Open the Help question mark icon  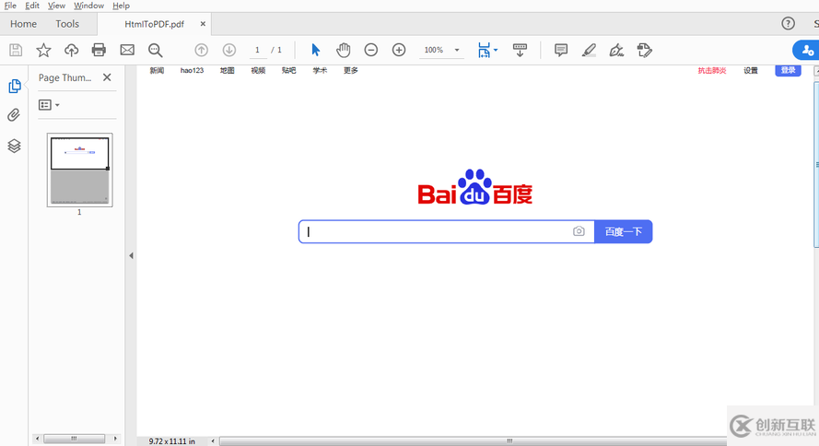[x=789, y=24]
